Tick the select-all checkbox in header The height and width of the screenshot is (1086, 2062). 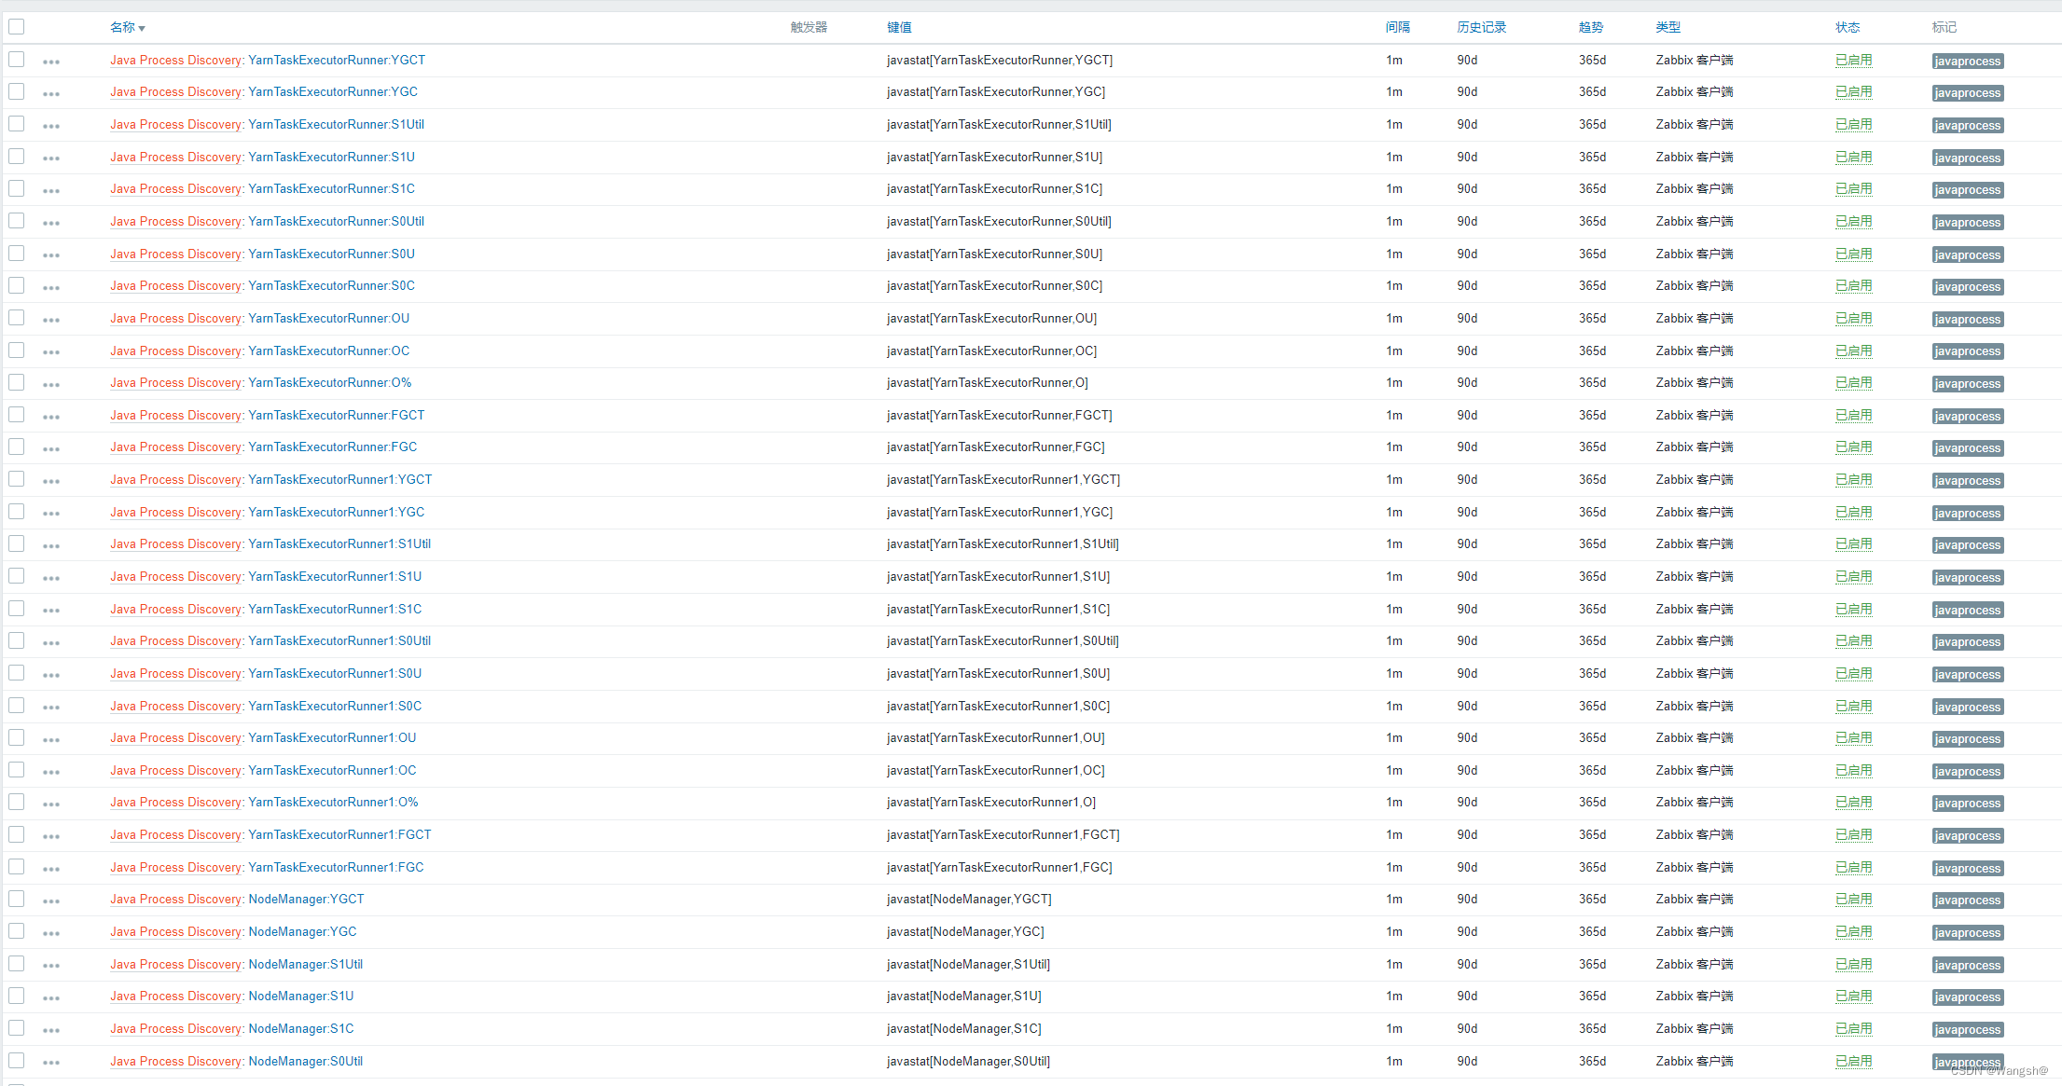coord(17,27)
